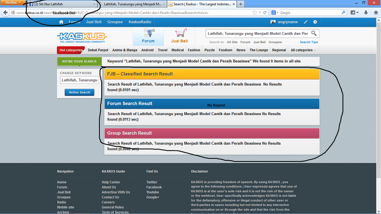The width and height of the screenshot is (381, 214).
Task: Open the Youtube link under Find Us
Action: point(153,192)
